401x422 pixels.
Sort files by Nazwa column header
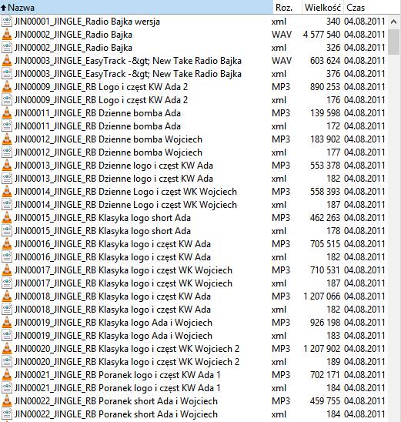pos(136,7)
